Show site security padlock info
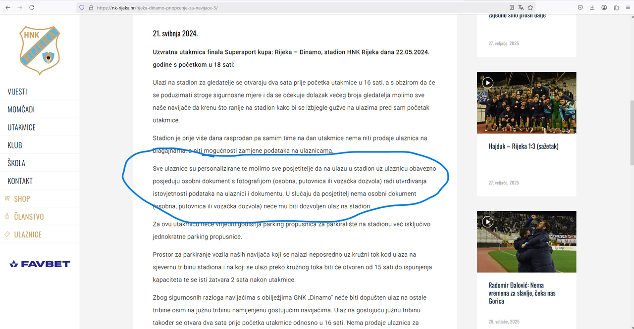 click(91, 7)
